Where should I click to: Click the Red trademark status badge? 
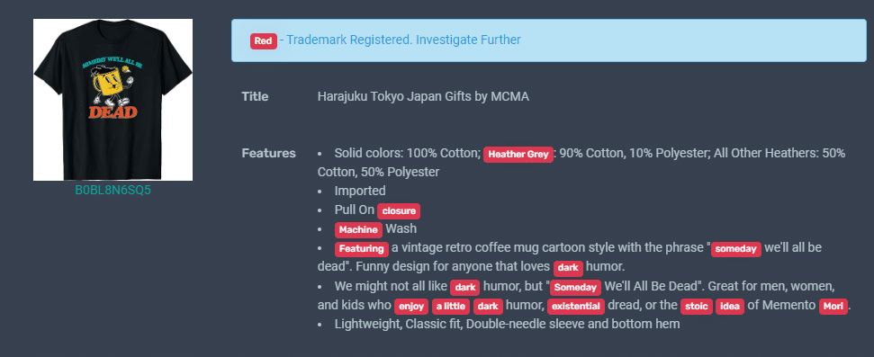263,40
